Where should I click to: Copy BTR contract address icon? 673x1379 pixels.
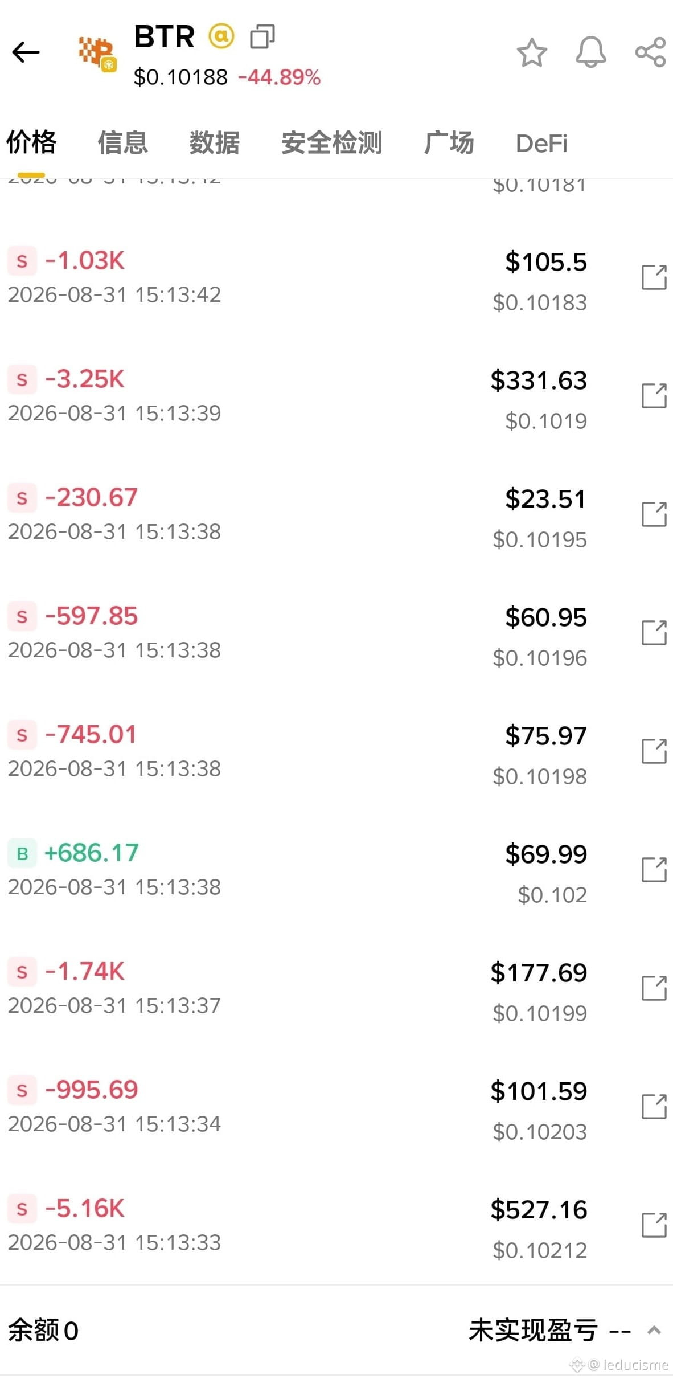coord(262,36)
